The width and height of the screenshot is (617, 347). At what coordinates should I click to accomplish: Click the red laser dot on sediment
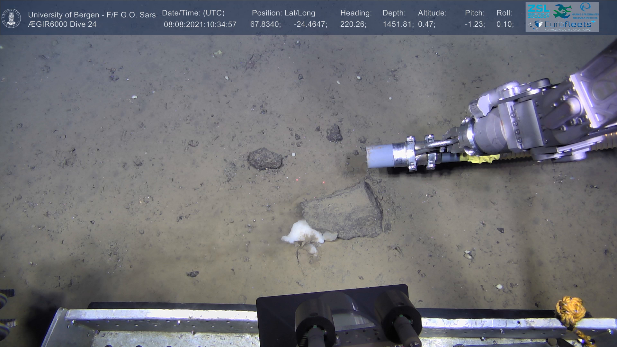coord(323,182)
